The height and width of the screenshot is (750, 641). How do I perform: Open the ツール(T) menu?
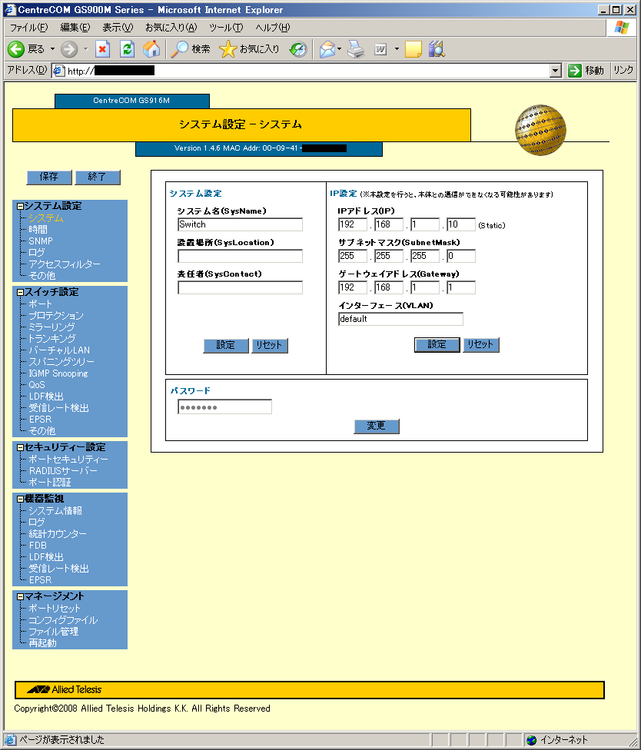[226, 28]
